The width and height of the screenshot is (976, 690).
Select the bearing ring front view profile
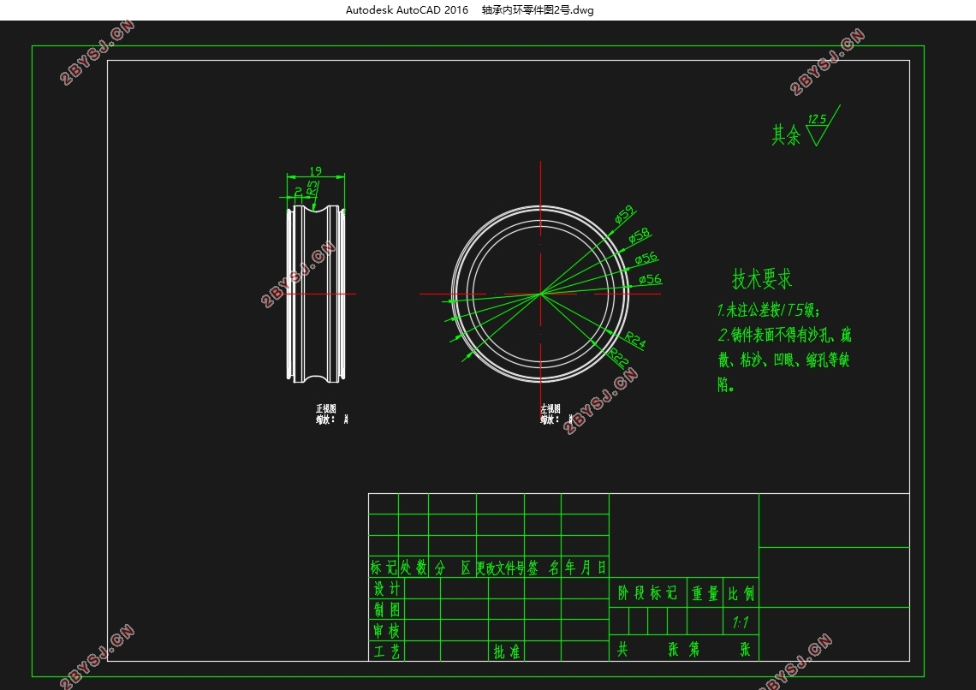pos(316,294)
